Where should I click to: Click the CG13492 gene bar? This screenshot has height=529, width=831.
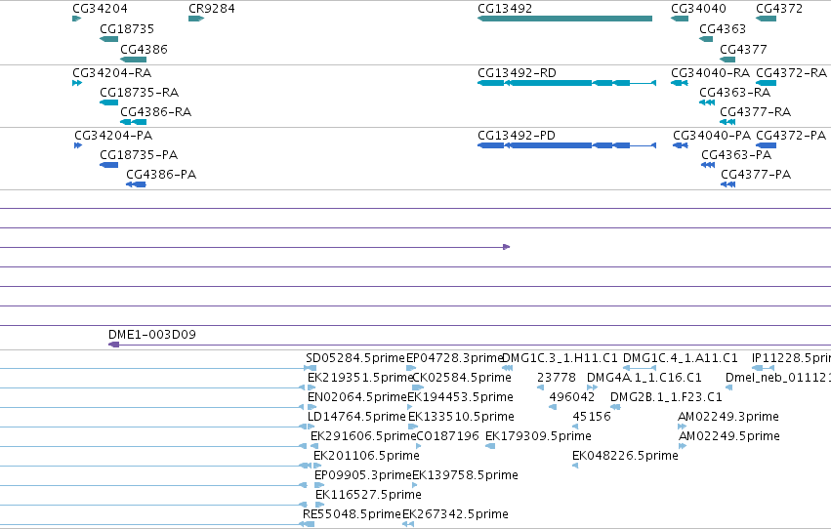click(565, 19)
